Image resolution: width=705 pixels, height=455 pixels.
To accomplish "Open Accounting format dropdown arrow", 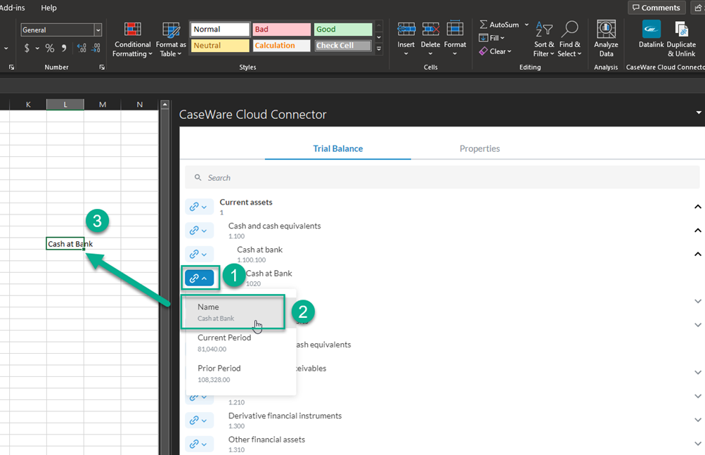I will coord(37,48).
